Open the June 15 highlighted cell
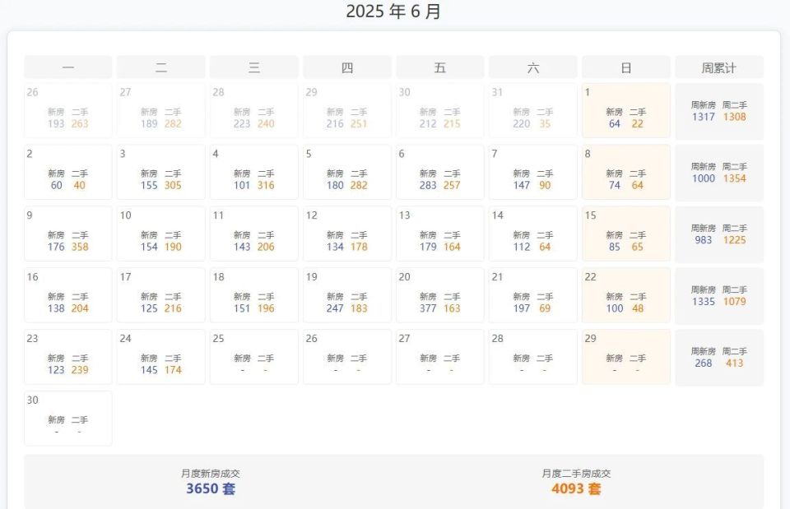 [x=625, y=234]
